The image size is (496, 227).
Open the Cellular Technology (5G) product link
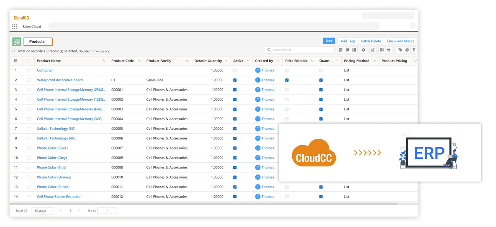click(x=56, y=129)
